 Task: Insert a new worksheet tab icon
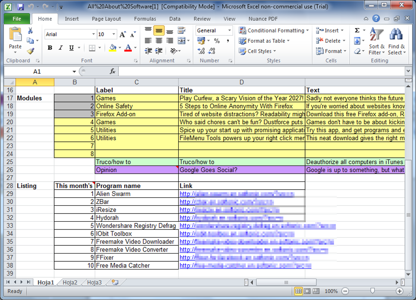click(x=115, y=282)
